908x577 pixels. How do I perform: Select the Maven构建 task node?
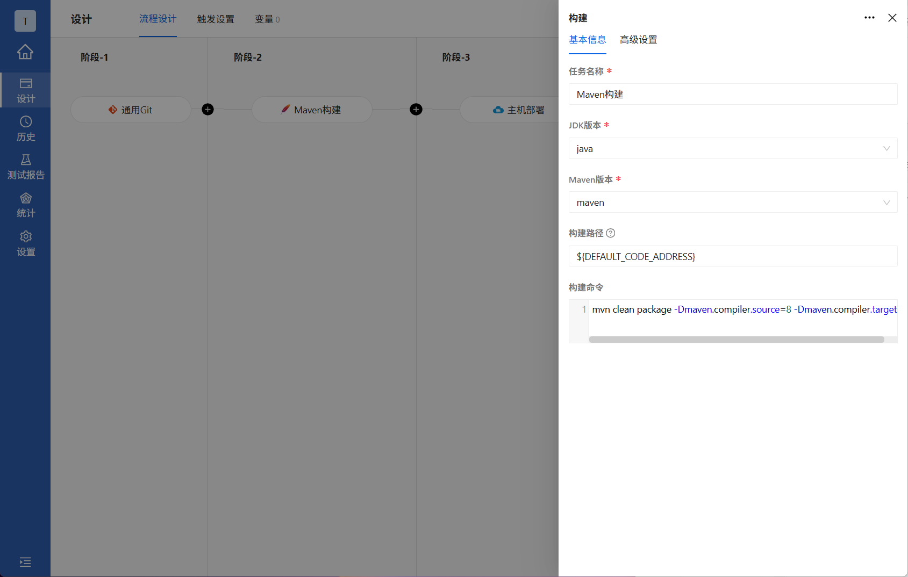pyautogui.click(x=312, y=110)
